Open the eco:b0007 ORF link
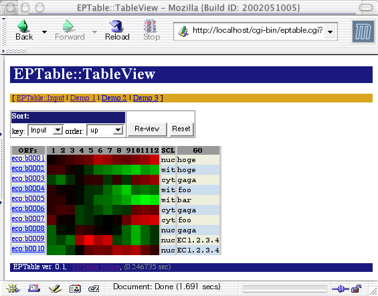 pos(28,218)
